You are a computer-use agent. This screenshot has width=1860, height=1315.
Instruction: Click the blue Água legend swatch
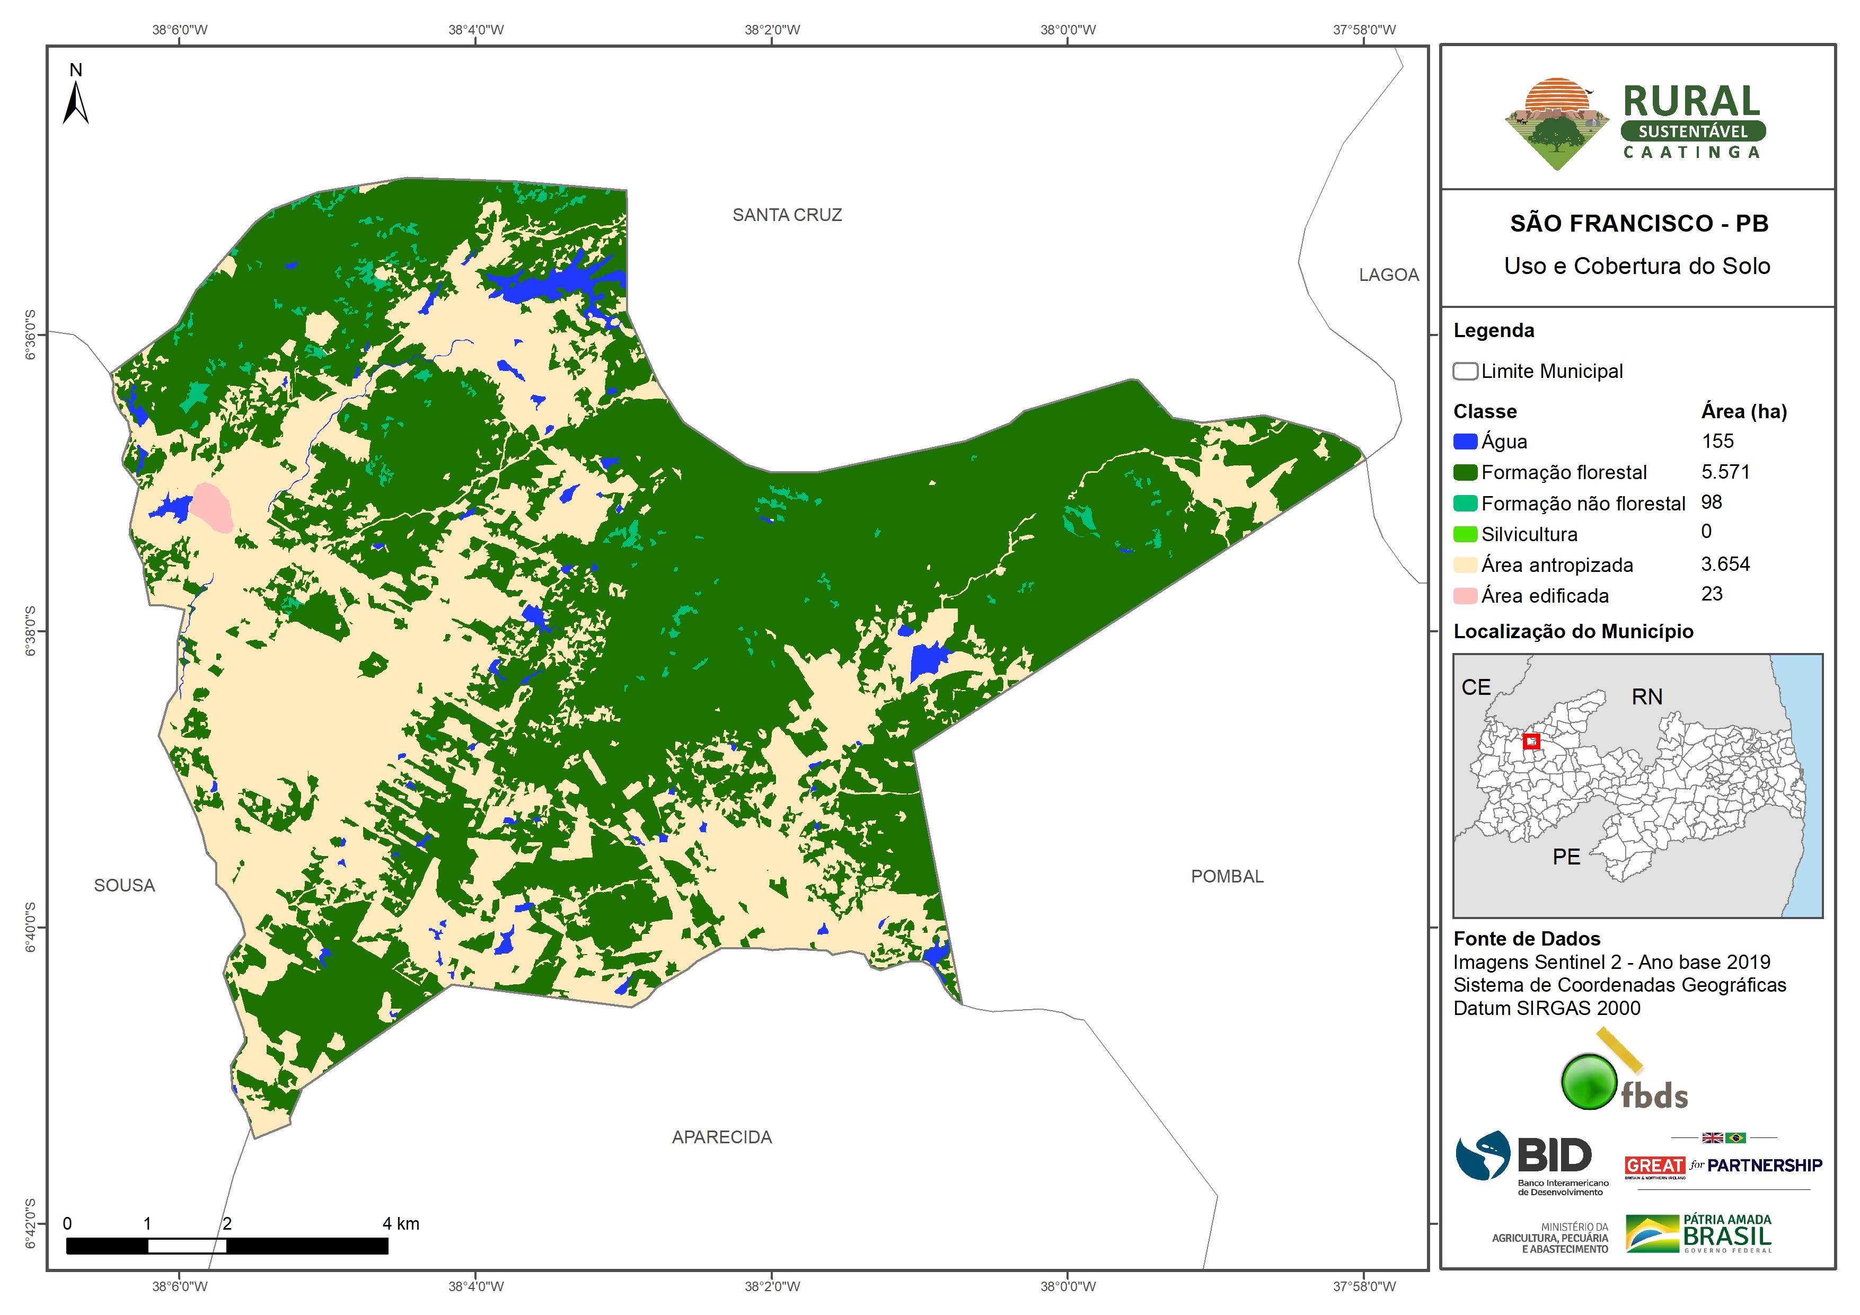pyautogui.click(x=1465, y=442)
